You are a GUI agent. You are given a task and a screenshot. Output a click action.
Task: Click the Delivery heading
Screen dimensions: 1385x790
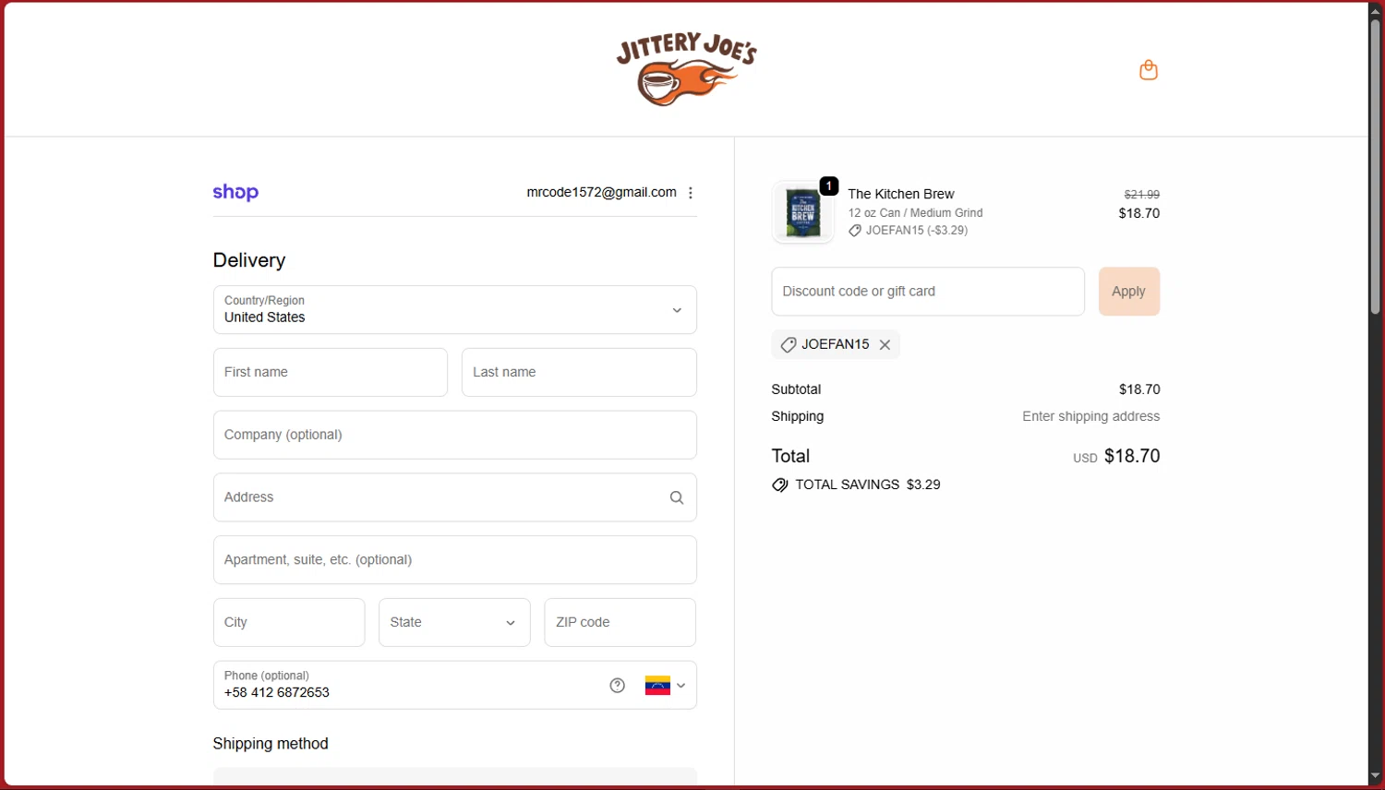[249, 260]
